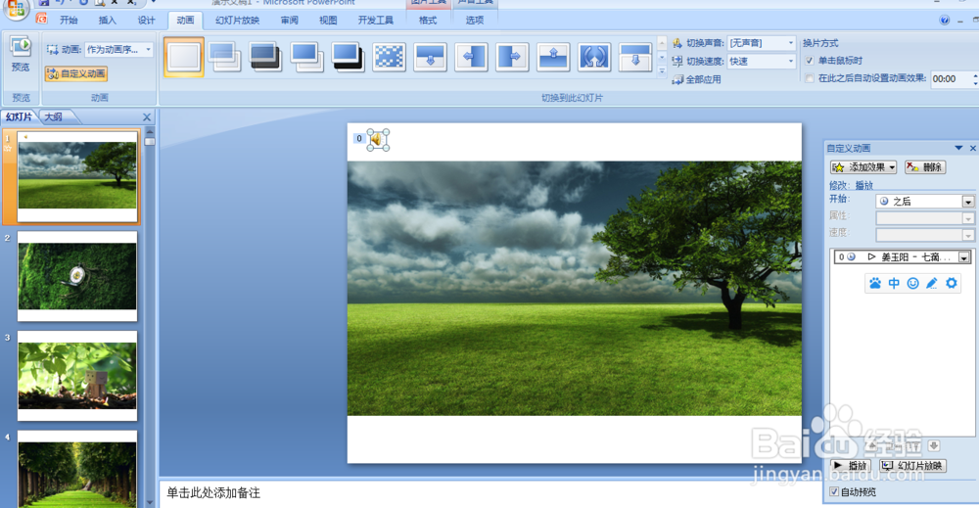Screen dimensions: 979x508
Task: Click the auto-advance time field showing 00:00
Action: 952,78
